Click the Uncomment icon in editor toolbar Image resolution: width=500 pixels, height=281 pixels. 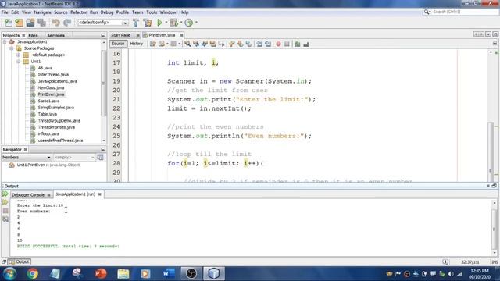(306, 44)
